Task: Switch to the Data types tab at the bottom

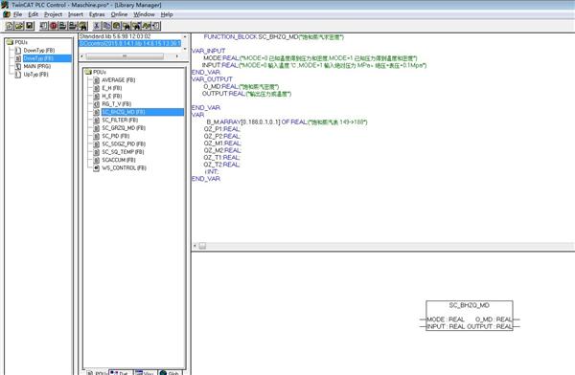Action: (121, 372)
